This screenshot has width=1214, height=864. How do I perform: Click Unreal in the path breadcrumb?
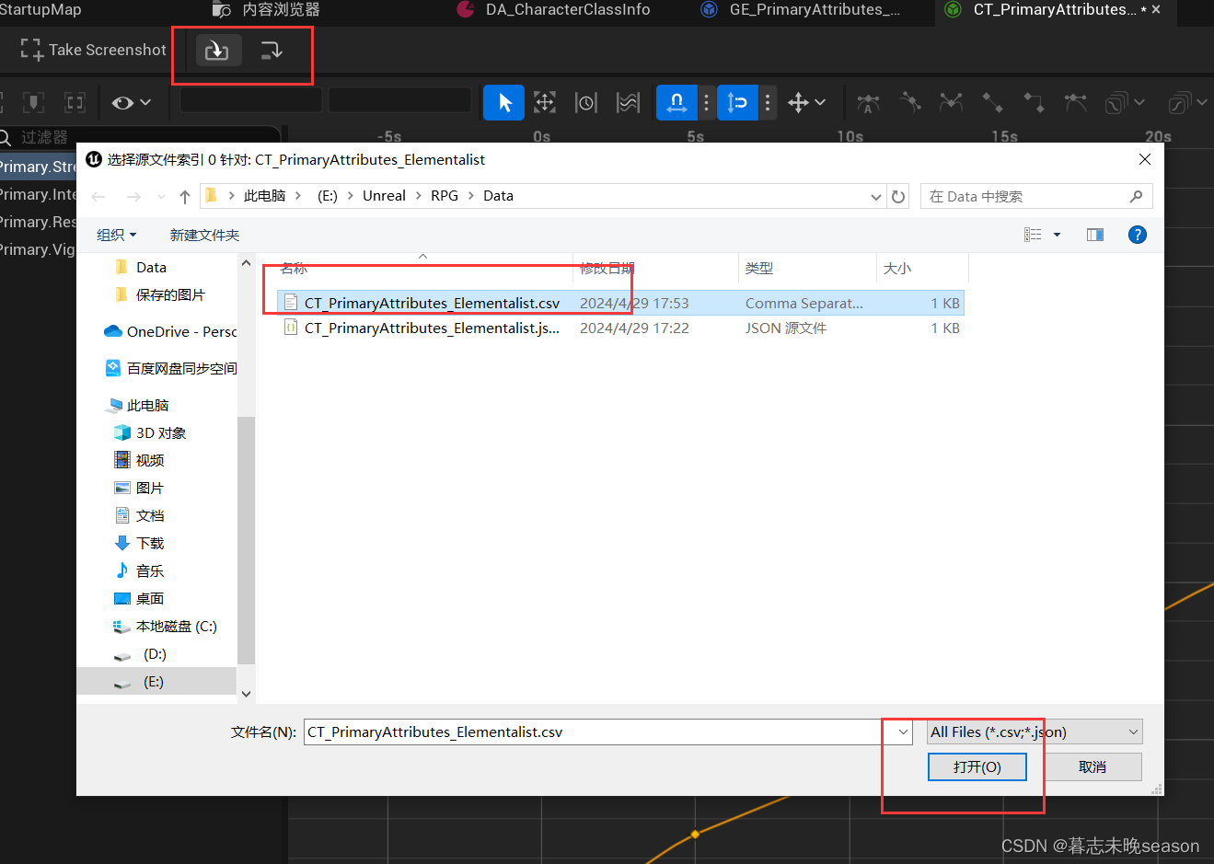[384, 196]
